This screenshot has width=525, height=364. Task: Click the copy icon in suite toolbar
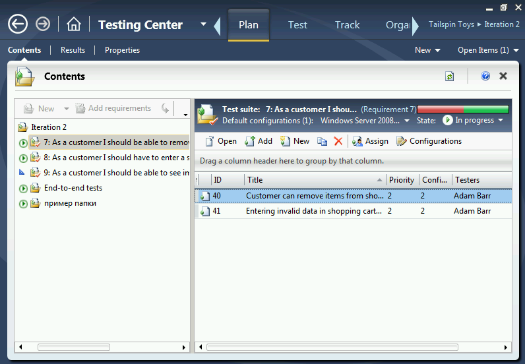[x=322, y=142]
